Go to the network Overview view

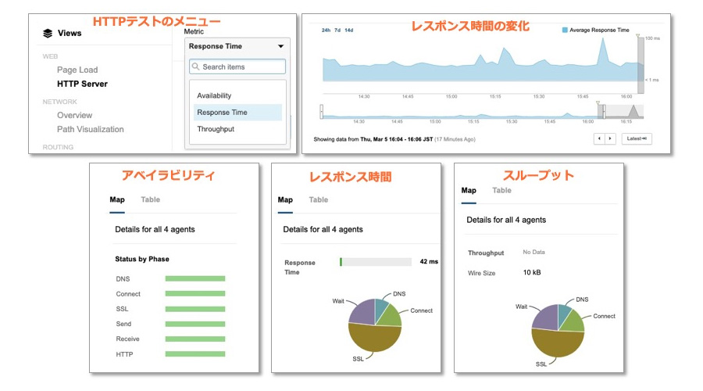tap(74, 115)
